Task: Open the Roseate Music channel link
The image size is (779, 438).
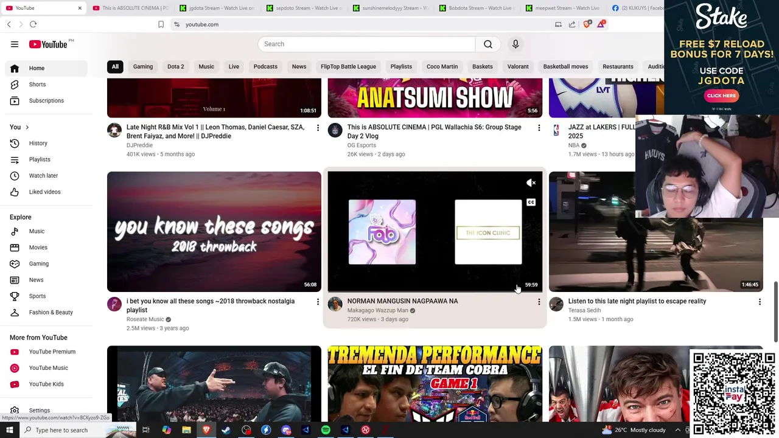Action: pos(145,319)
